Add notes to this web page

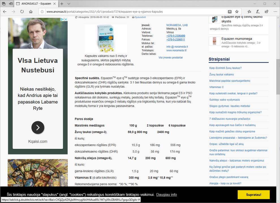258,12
